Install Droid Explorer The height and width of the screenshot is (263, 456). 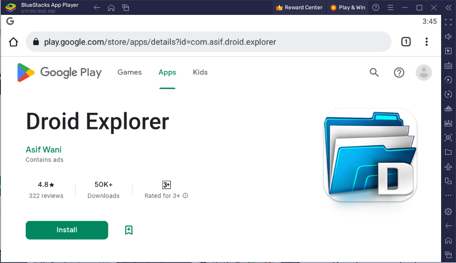click(67, 230)
